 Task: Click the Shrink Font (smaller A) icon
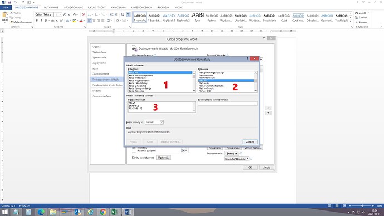[x=69, y=14]
